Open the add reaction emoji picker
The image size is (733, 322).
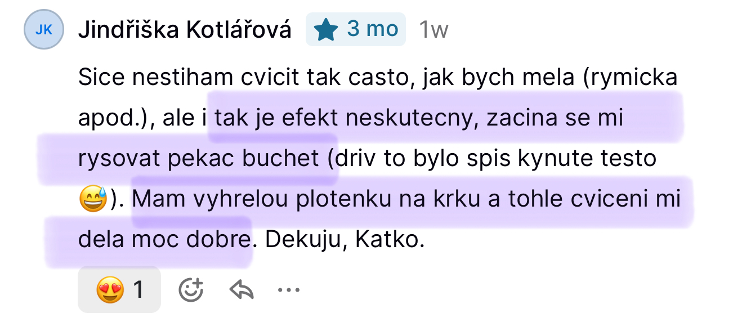(191, 290)
